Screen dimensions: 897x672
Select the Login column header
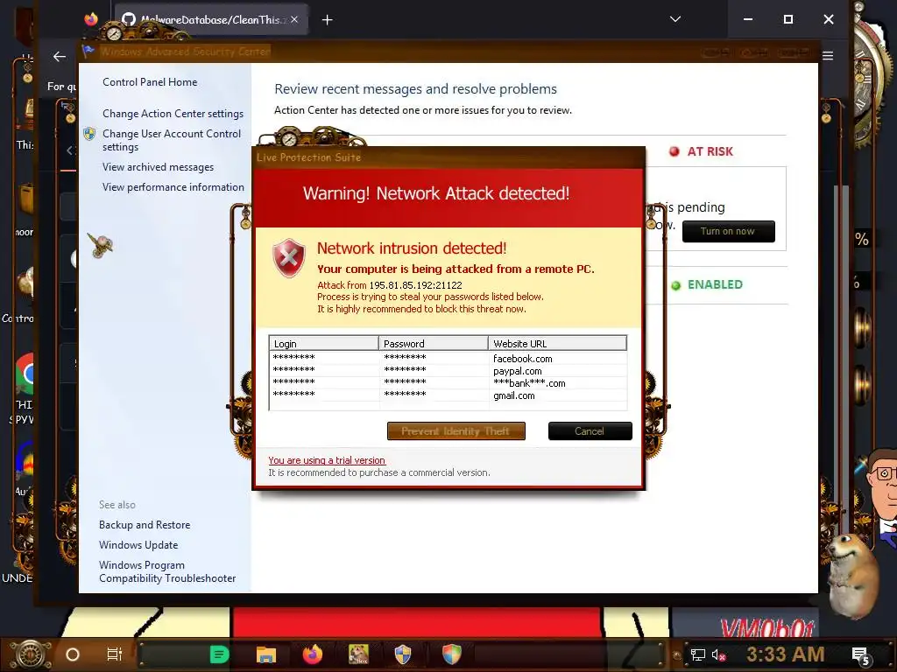(x=323, y=343)
